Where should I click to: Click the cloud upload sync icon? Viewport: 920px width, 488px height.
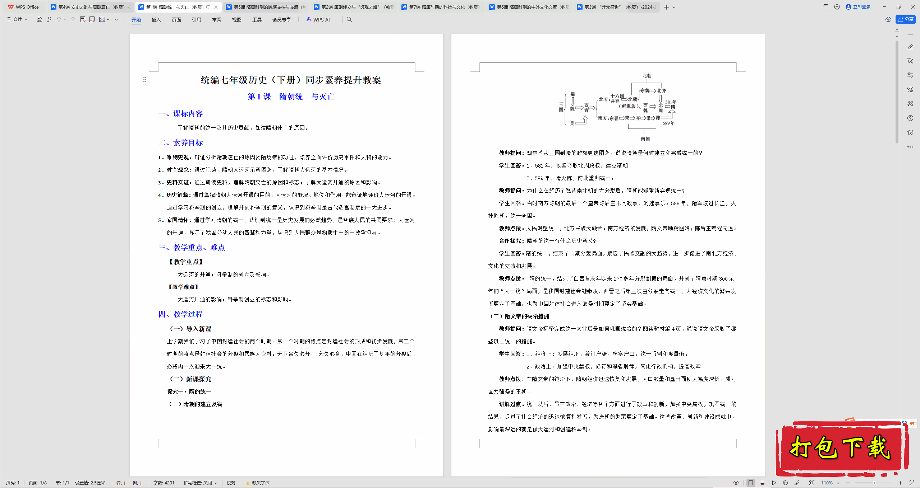point(888,19)
